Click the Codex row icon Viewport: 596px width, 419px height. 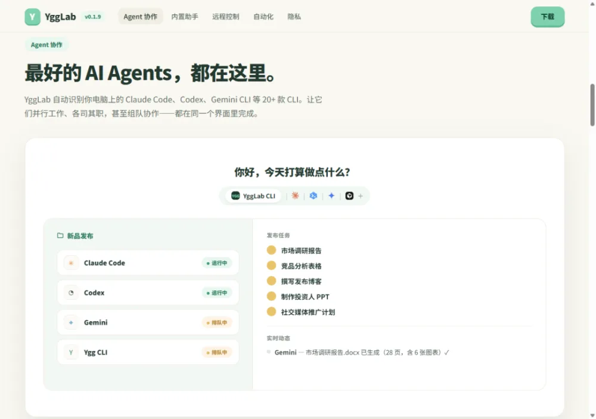(x=71, y=293)
